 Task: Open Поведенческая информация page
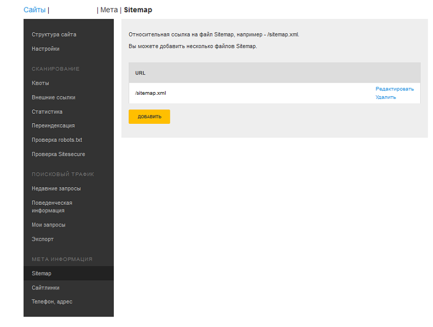point(52,207)
